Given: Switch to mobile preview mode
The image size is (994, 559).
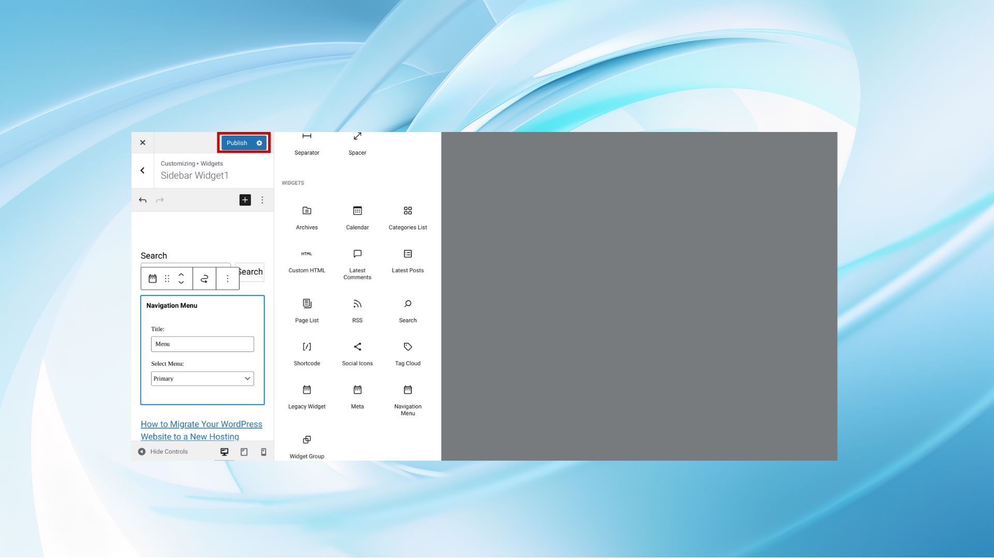Looking at the screenshot, I should tap(264, 452).
